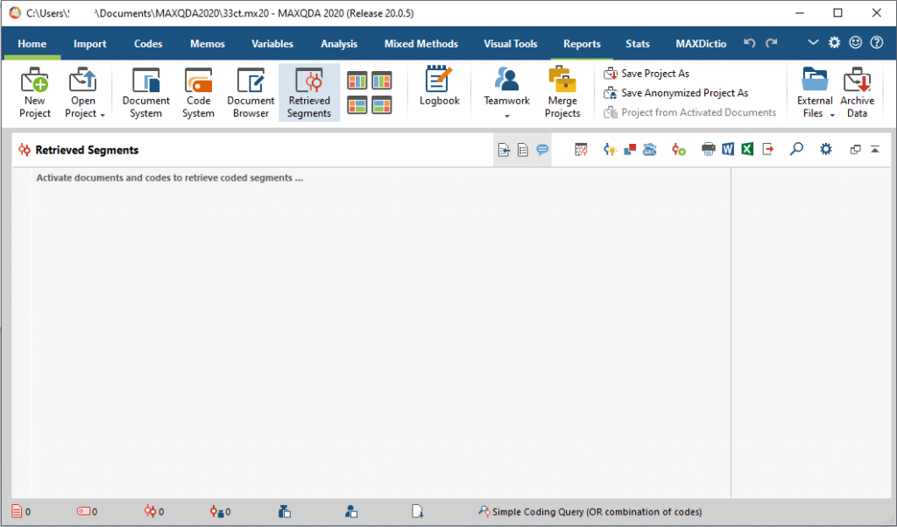Go to the Variables tab
This screenshot has width=897, height=527.
[x=272, y=44]
